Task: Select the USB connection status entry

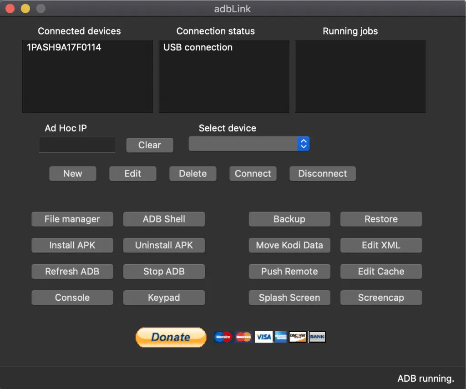Action: pyautogui.click(x=198, y=47)
